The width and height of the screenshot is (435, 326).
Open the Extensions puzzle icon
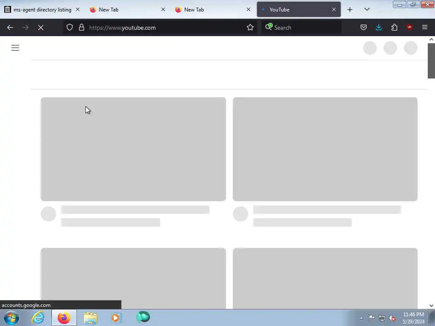tap(394, 27)
